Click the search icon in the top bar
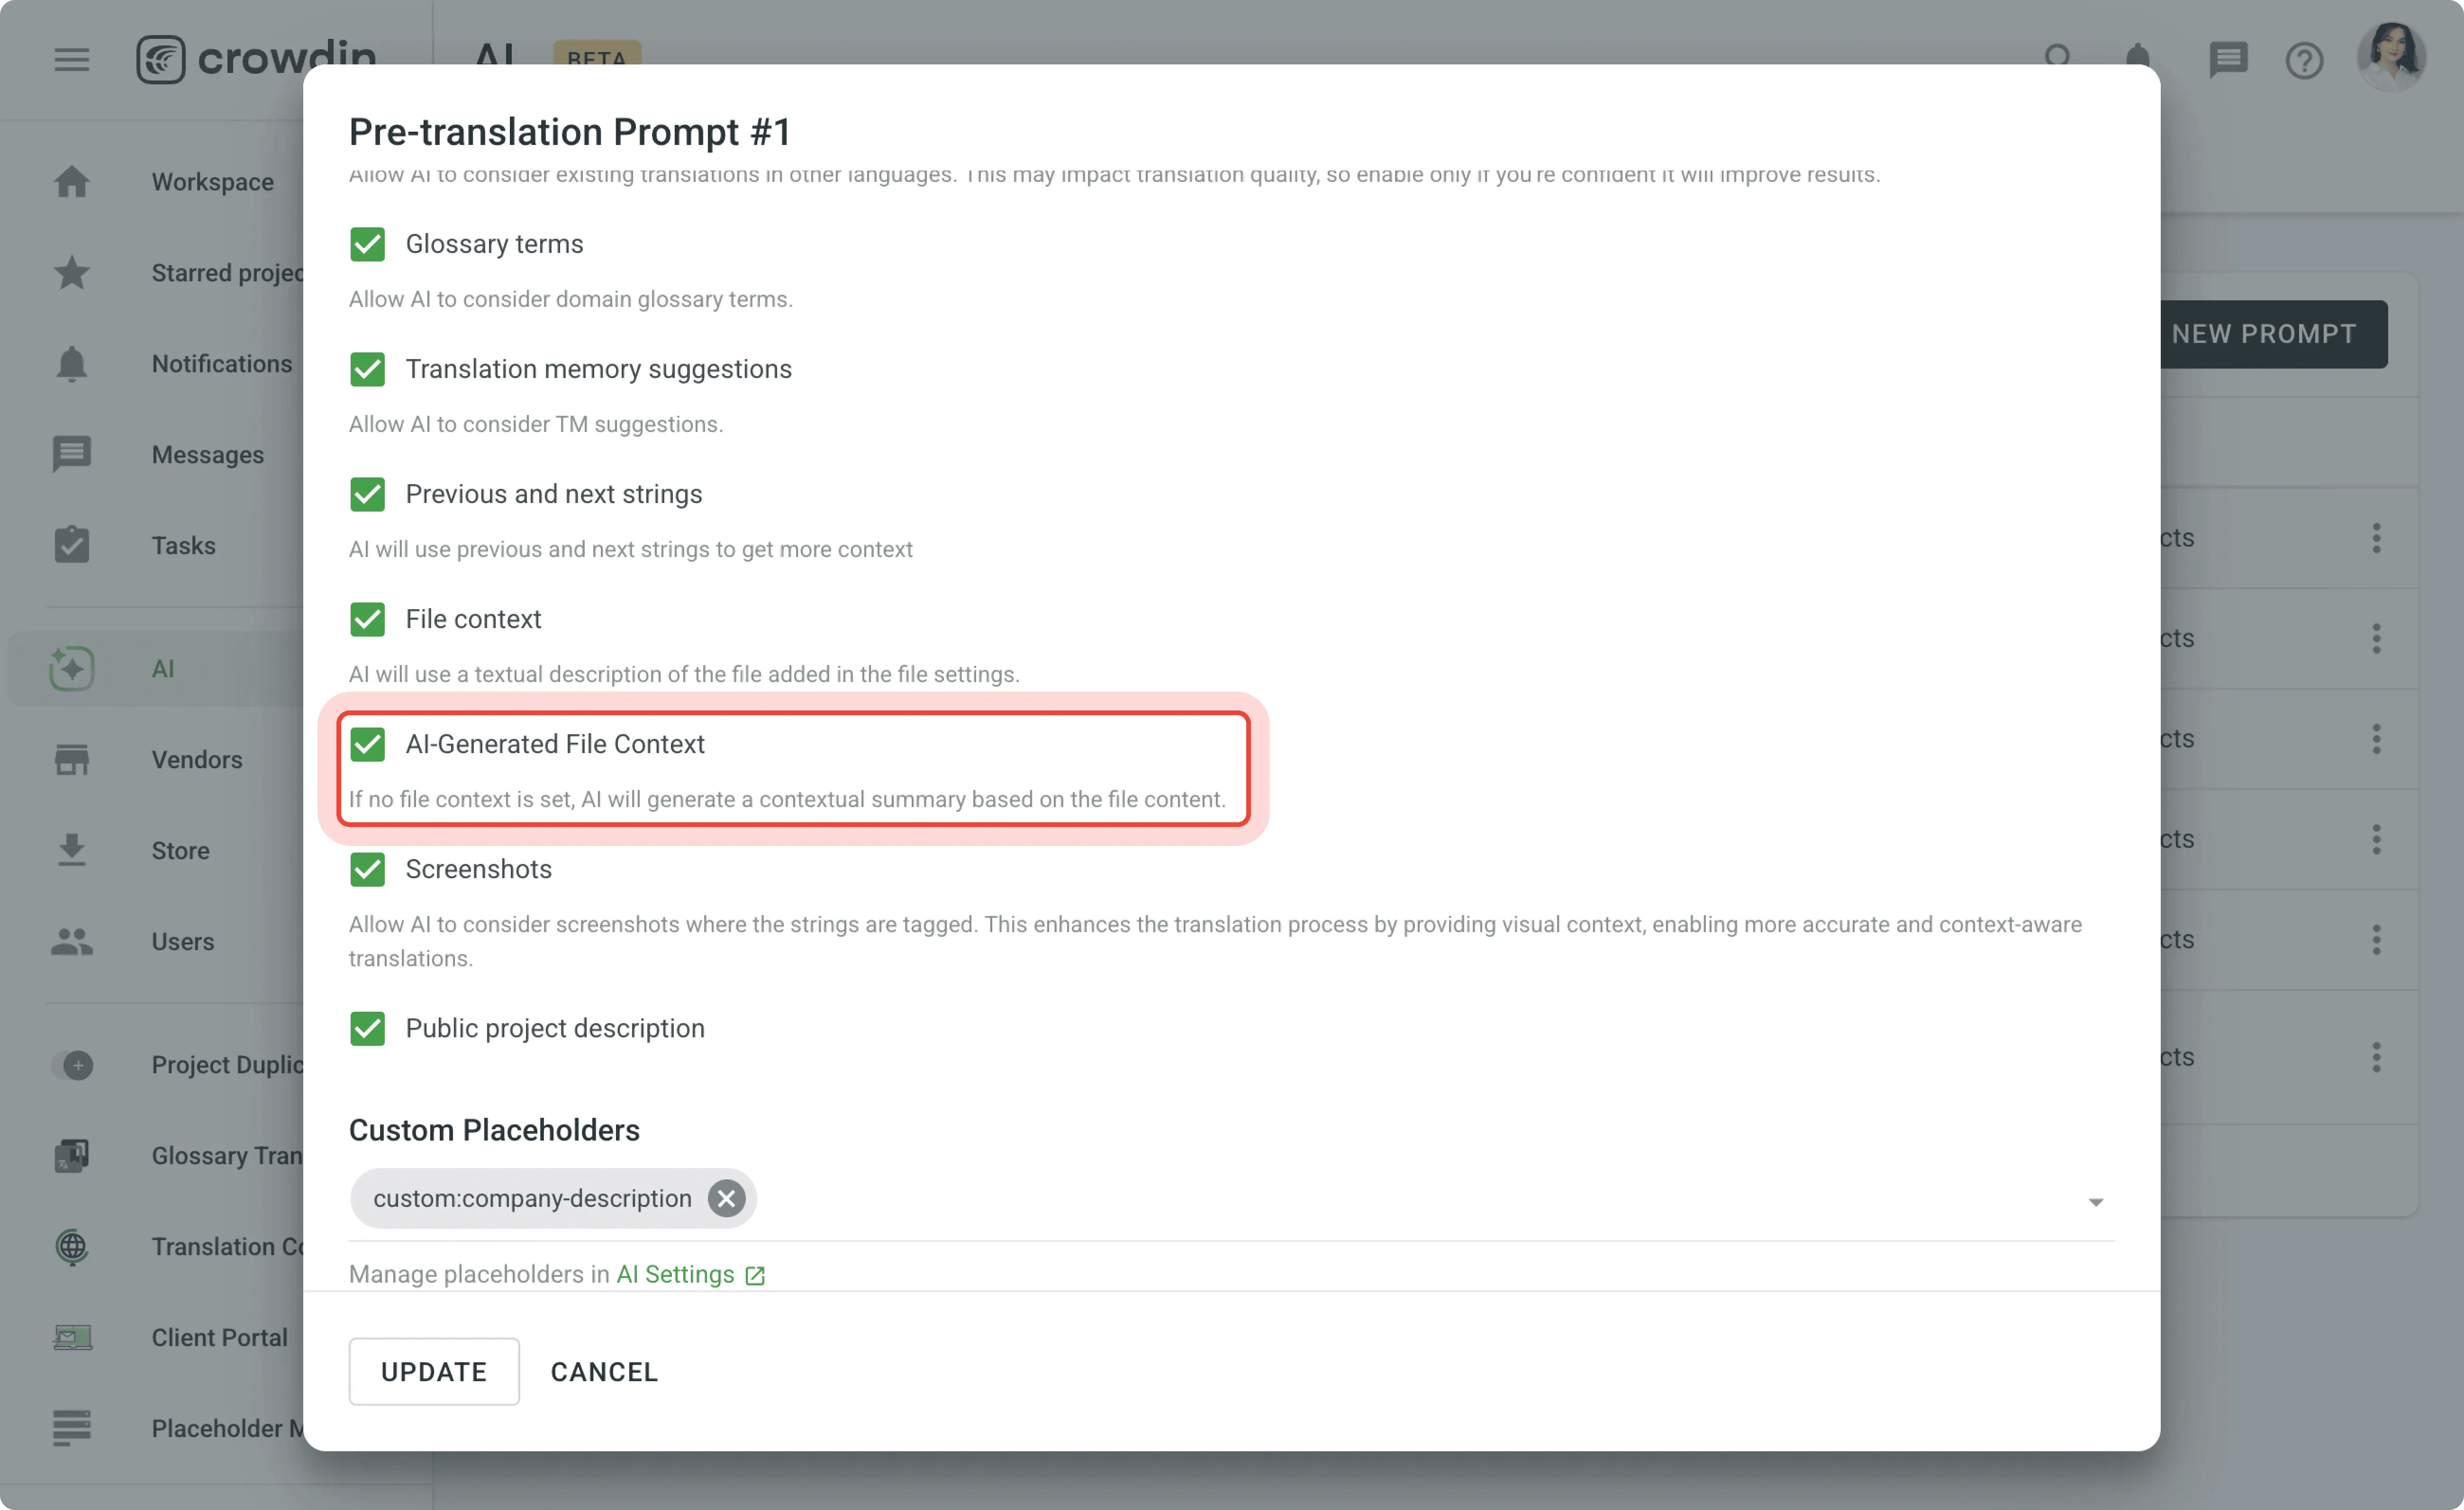The width and height of the screenshot is (2464, 1510). coord(2059,59)
